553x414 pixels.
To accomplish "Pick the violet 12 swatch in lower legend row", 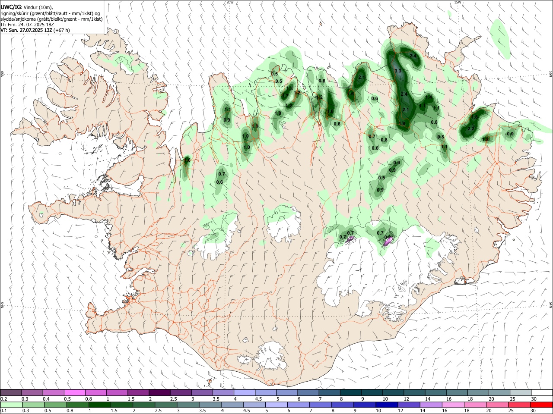I will 409,405.
